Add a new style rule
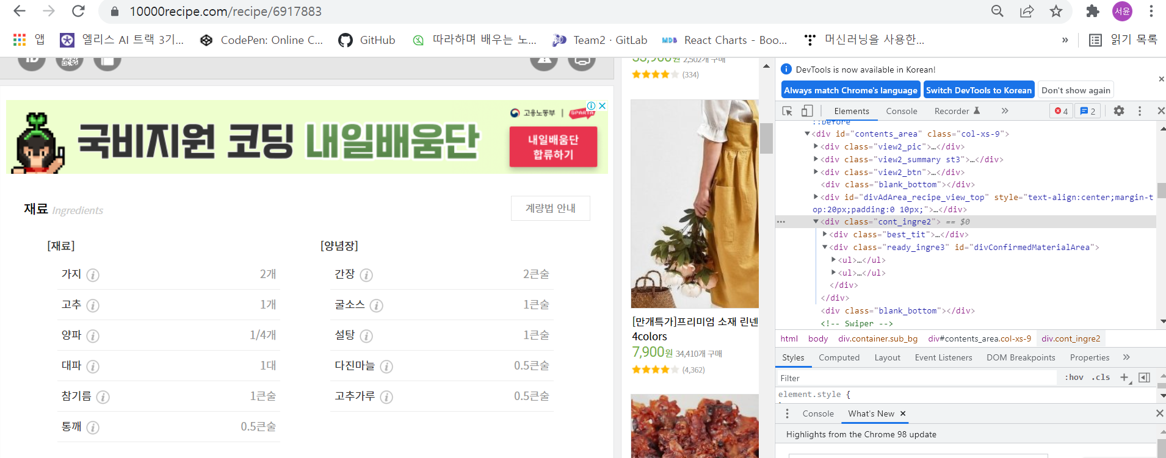 pyautogui.click(x=1124, y=377)
